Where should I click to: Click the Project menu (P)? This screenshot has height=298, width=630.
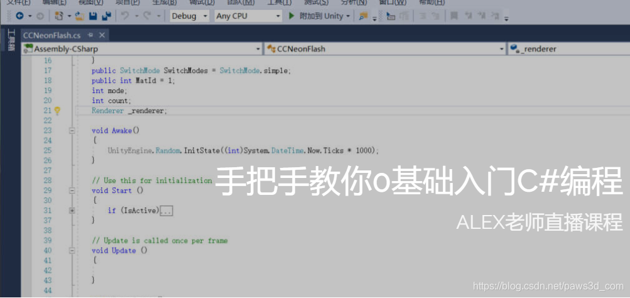click(128, 3)
